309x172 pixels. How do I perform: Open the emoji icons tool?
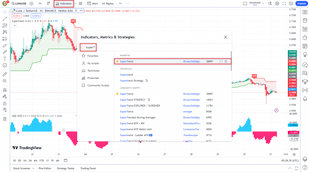click(x=5, y=65)
